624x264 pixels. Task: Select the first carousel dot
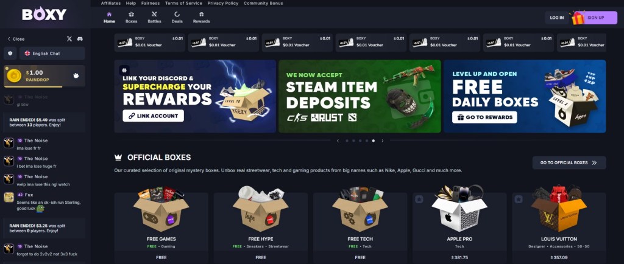pos(347,141)
